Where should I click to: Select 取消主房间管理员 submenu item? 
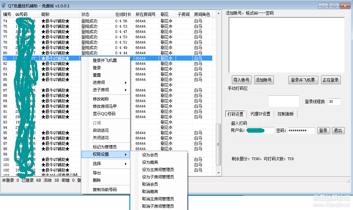[x=158, y=199]
